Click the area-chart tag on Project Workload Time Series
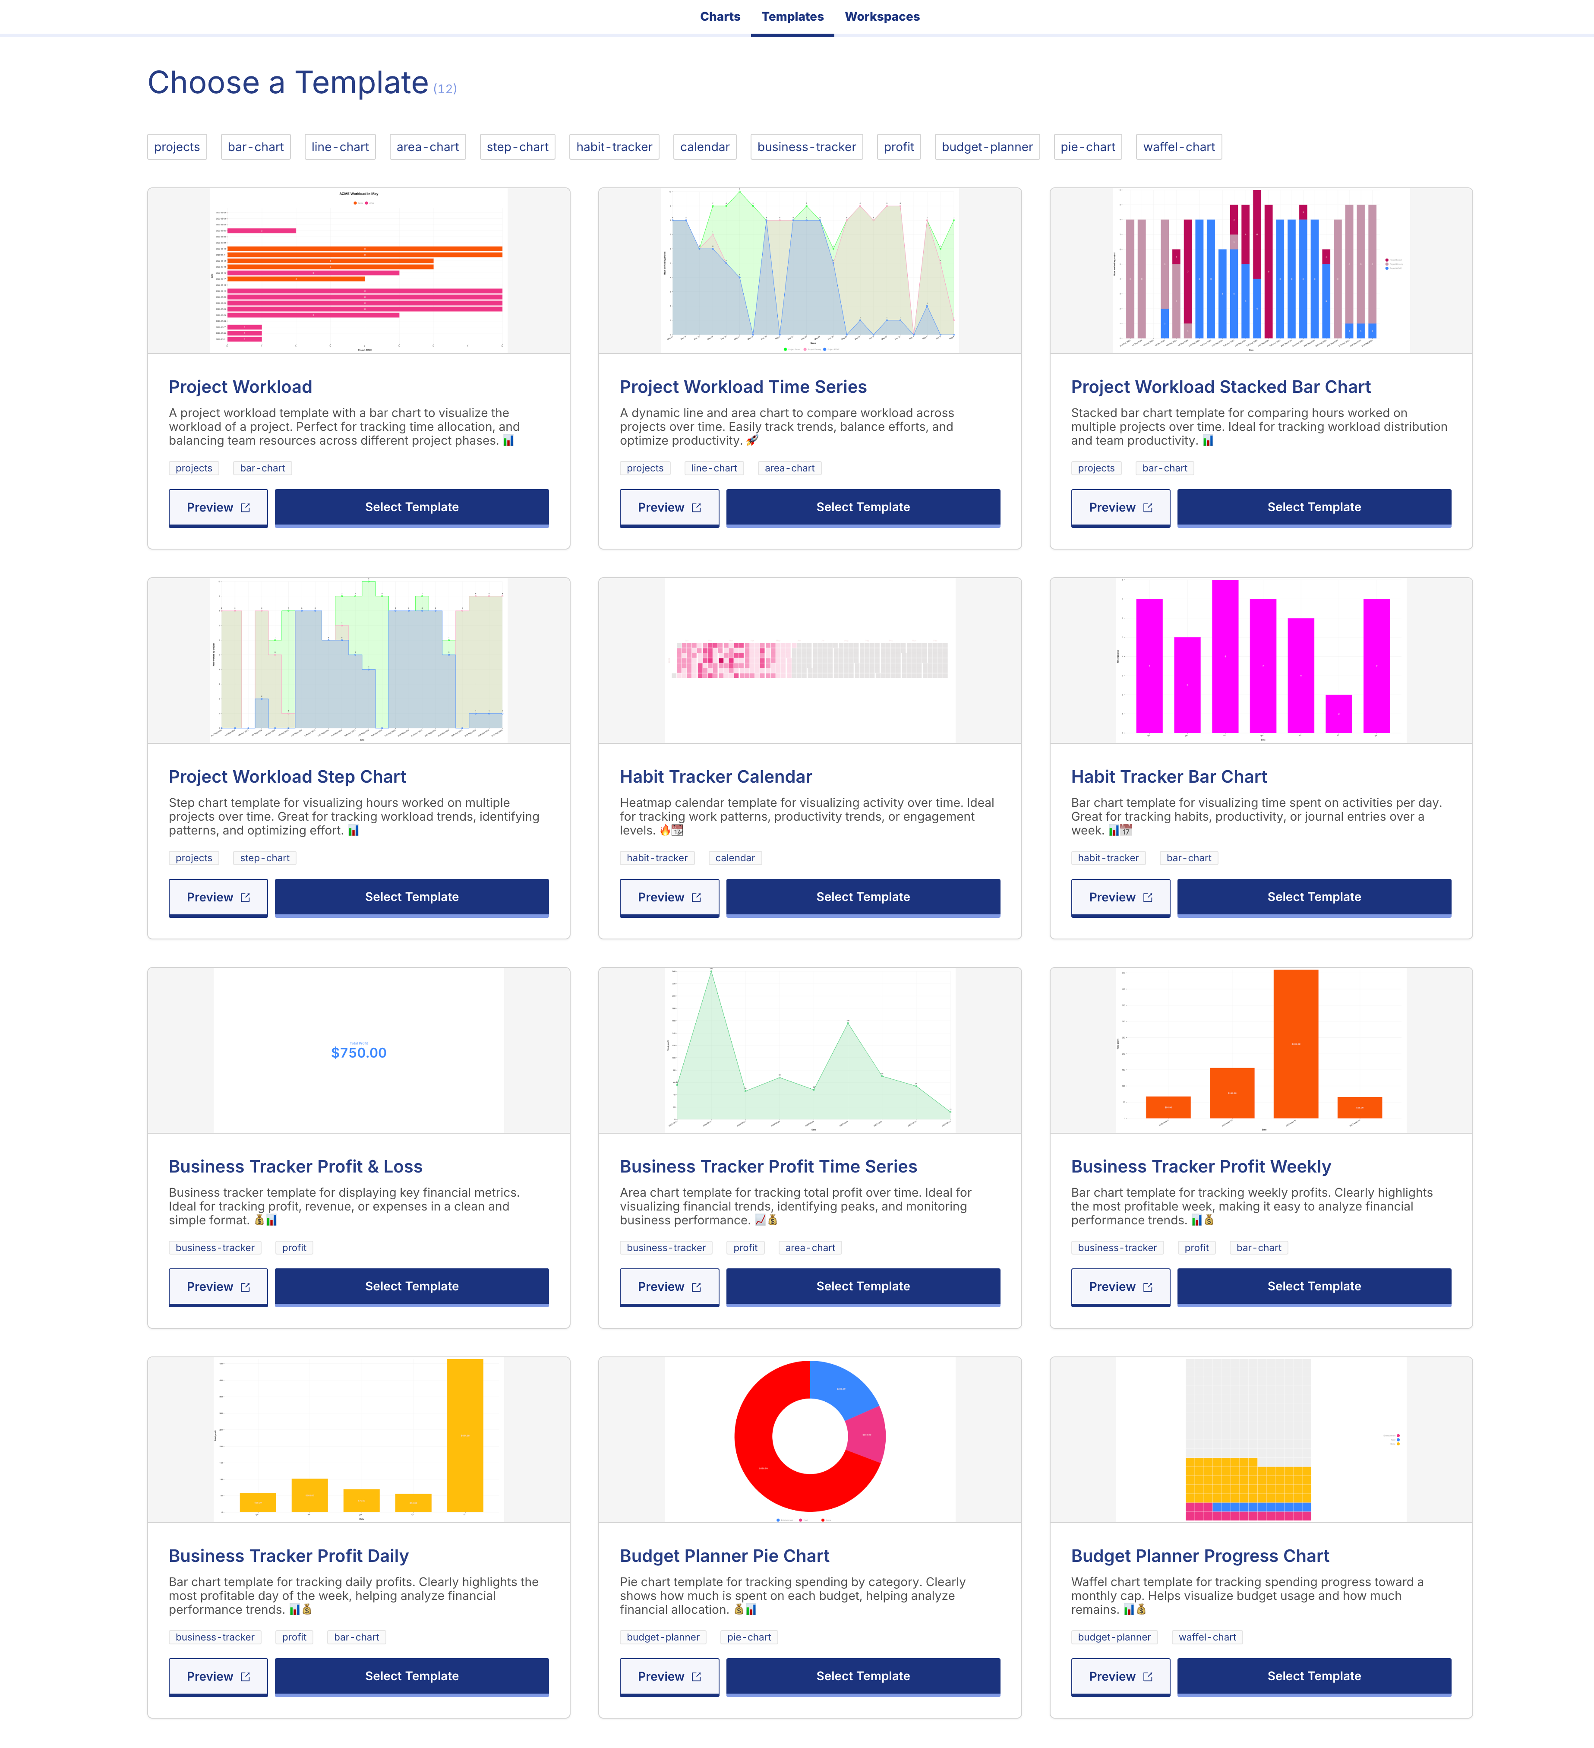This screenshot has width=1594, height=1748. coord(788,468)
